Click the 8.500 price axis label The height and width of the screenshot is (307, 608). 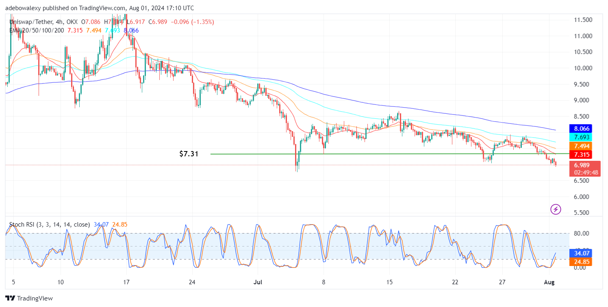click(582, 117)
